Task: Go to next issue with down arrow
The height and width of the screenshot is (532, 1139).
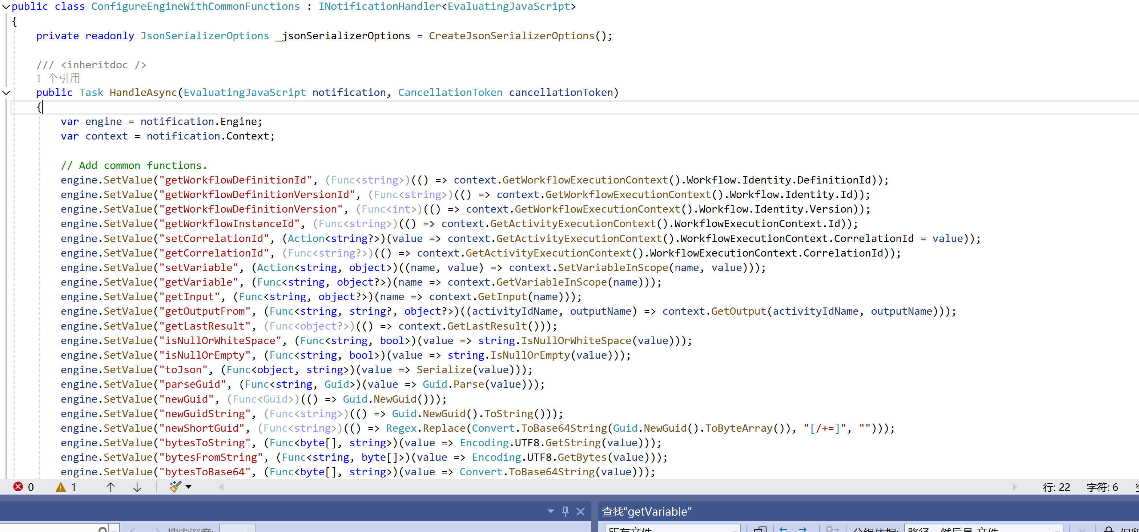Action: tap(137, 487)
